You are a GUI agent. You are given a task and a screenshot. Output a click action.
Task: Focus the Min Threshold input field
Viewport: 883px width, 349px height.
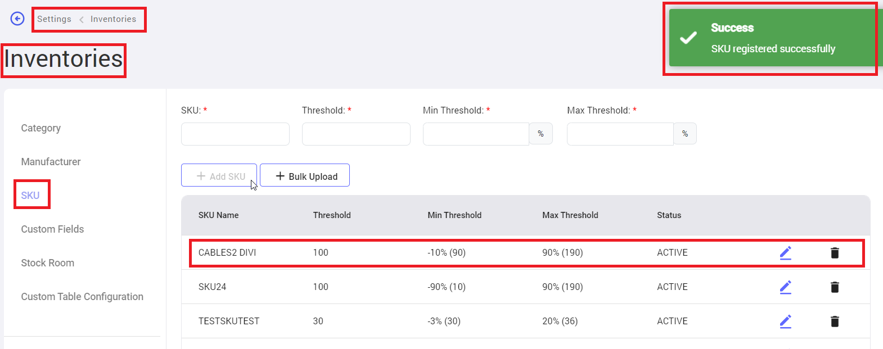[x=476, y=134]
